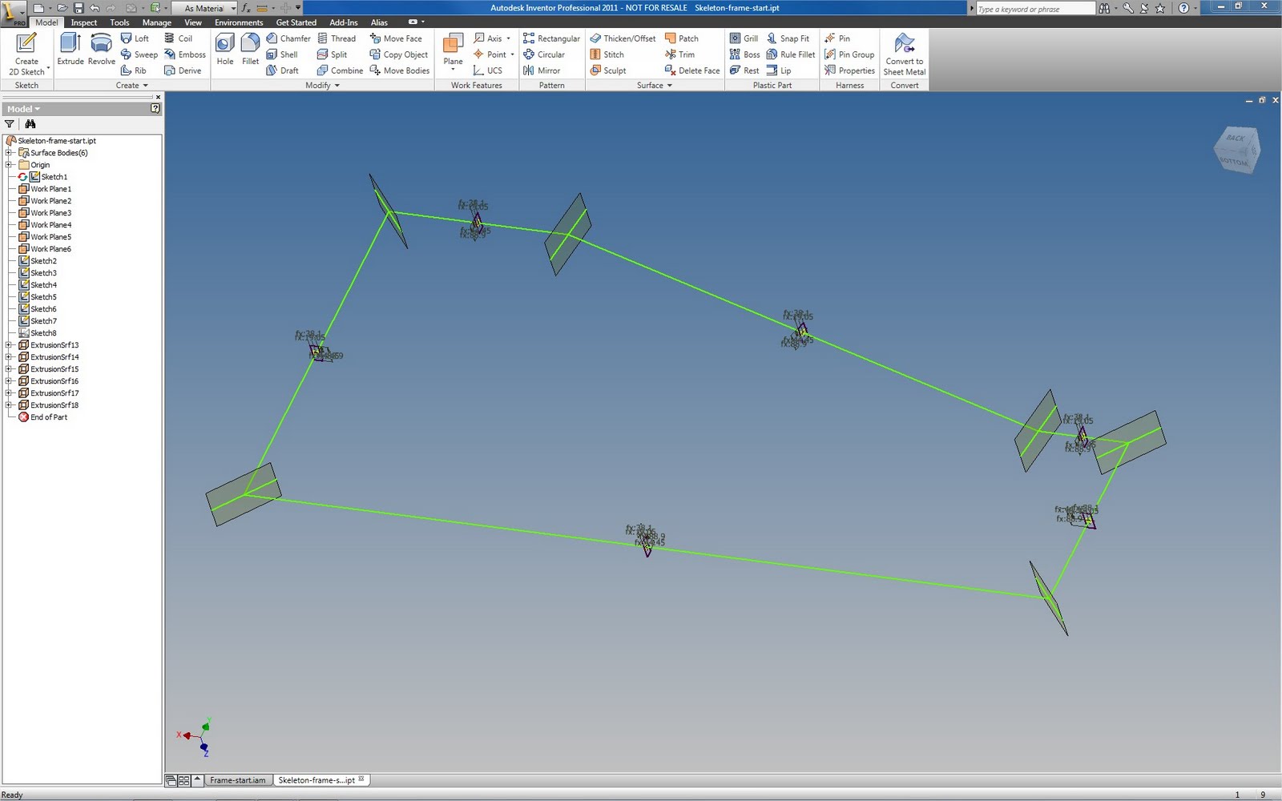
Task: Select the Fillet tool
Action: click(250, 50)
